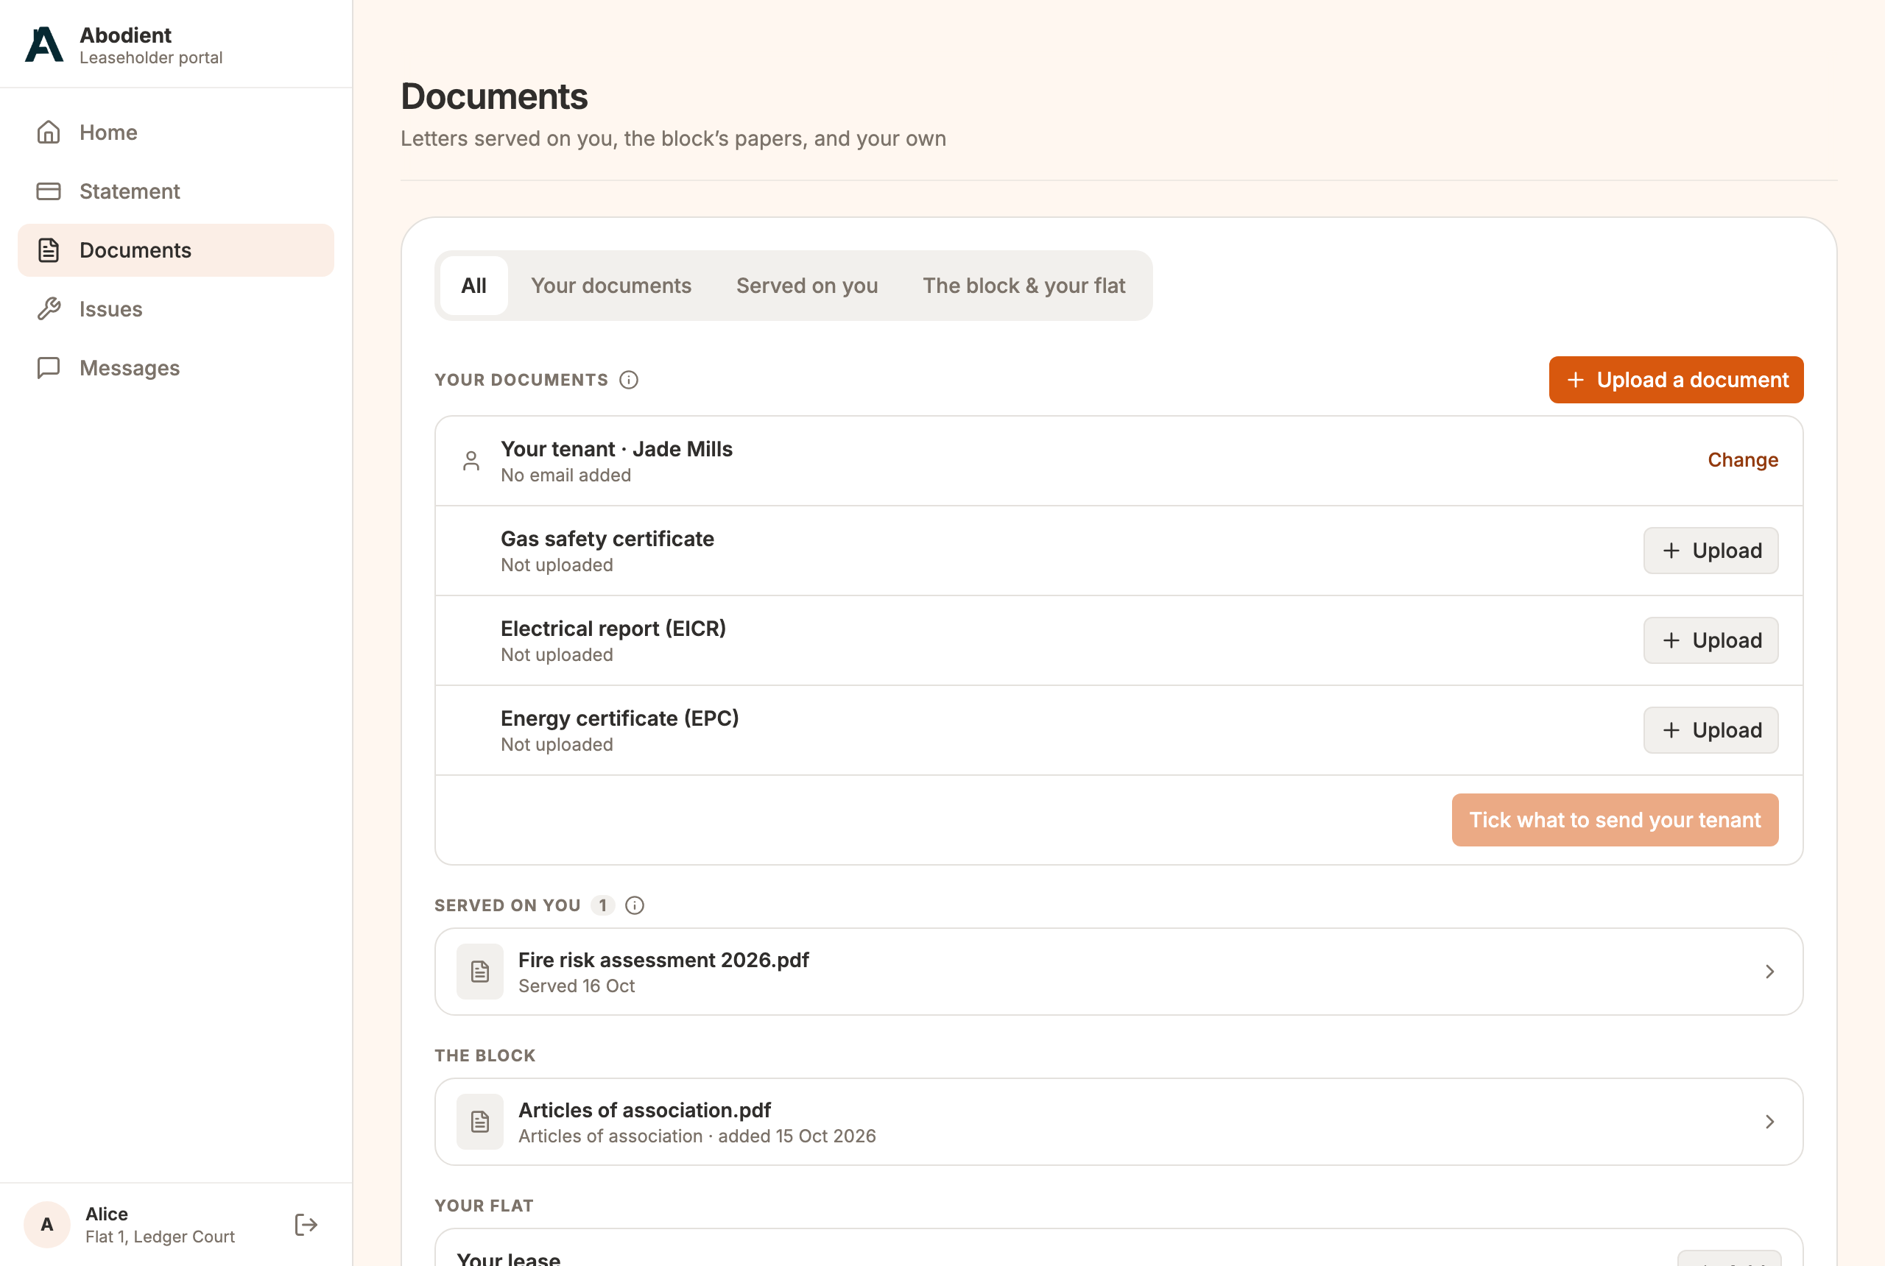The image size is (1885, 1266).
Task: Open Messages in the sidebar
Action: pyautogui.click(x=176, y=368)
